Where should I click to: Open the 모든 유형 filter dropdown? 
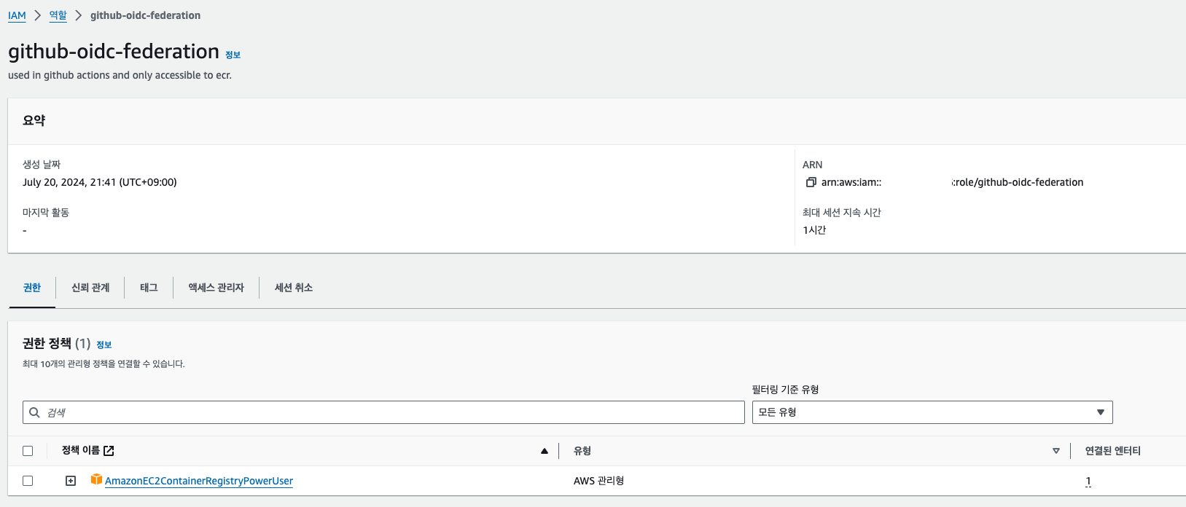932,412
